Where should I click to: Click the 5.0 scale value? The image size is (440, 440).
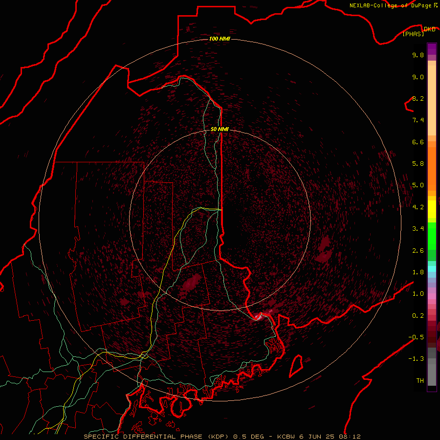418,185
